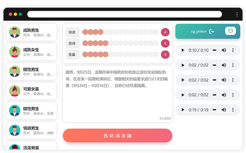Mute the first 0:02 audio clip

224,65
